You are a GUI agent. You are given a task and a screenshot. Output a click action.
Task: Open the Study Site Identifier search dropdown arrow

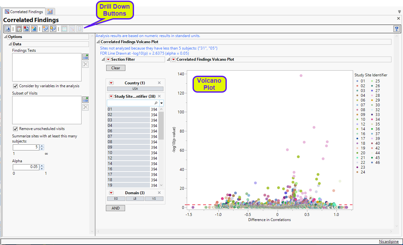[162, 103]
